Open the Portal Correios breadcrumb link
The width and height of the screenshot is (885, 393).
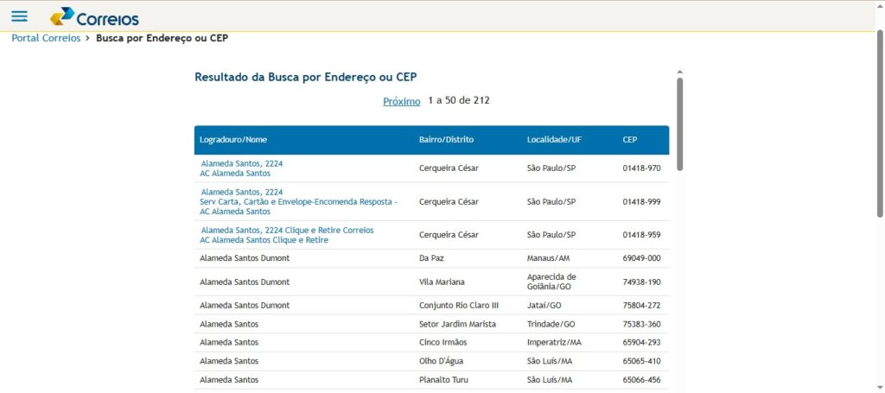click(46, 38)
